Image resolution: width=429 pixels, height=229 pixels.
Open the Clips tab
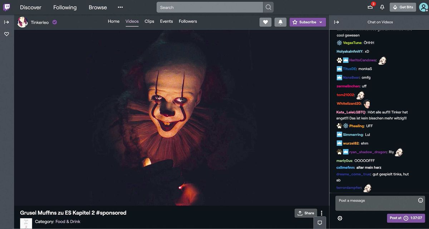[149, 21]
